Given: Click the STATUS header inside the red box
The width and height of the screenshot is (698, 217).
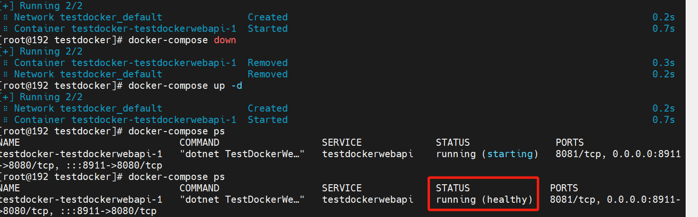Looking at the screenshot, I should (453, 188).
